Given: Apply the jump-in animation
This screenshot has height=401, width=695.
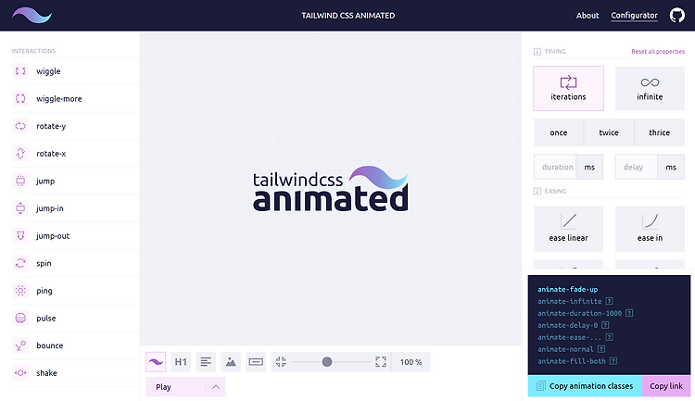Looking at the screenshot, I should (75, 208).
